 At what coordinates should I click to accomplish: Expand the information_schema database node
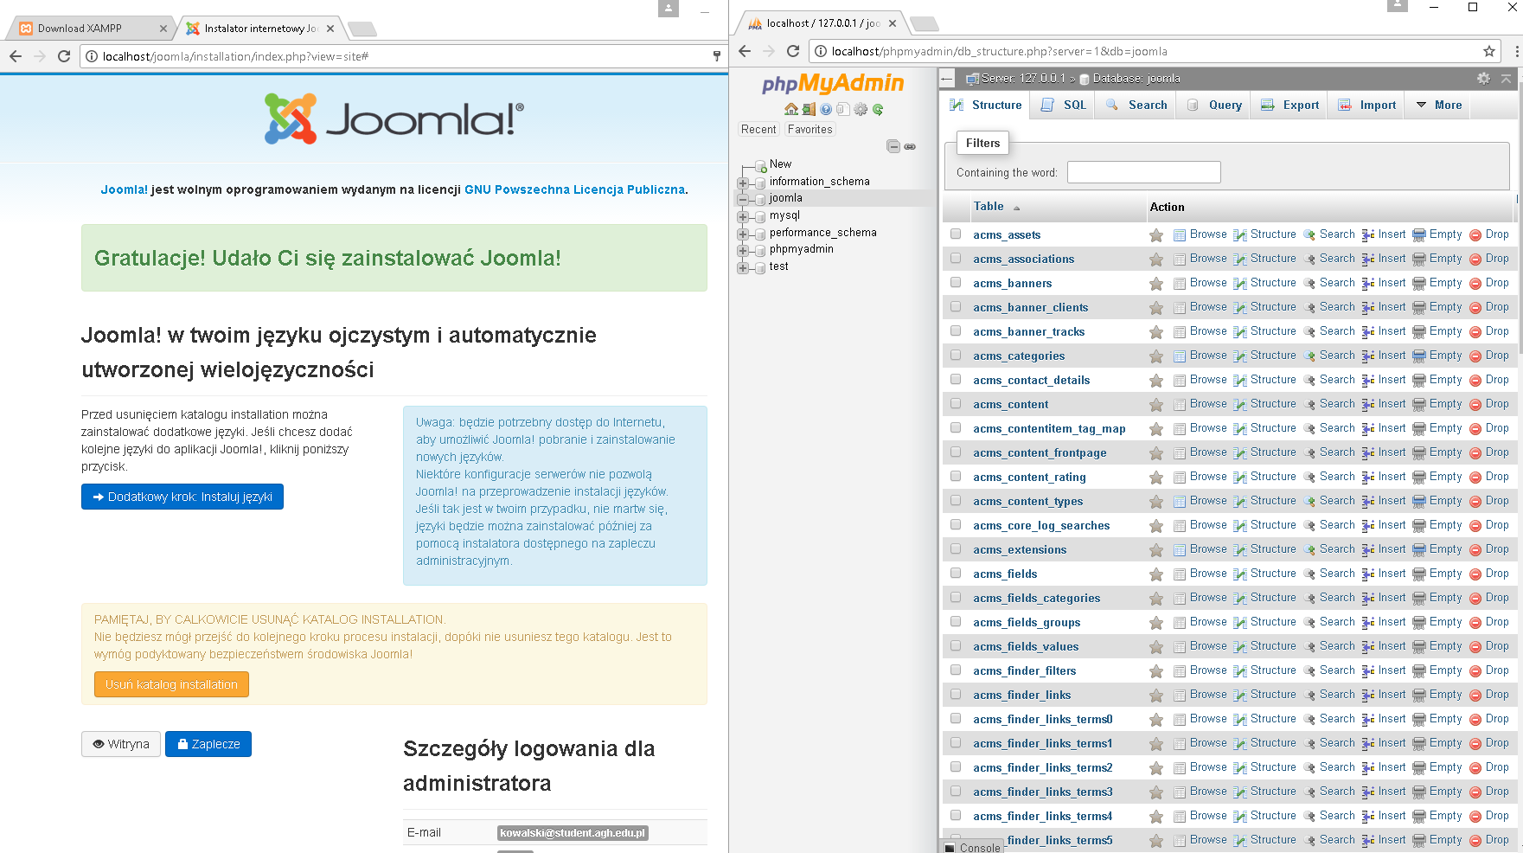click(743, 183)
